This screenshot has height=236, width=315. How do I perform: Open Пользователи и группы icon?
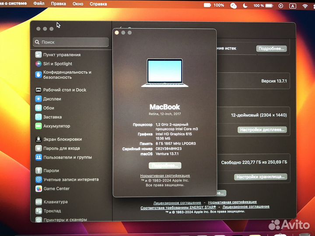click(x=38, y=157)
